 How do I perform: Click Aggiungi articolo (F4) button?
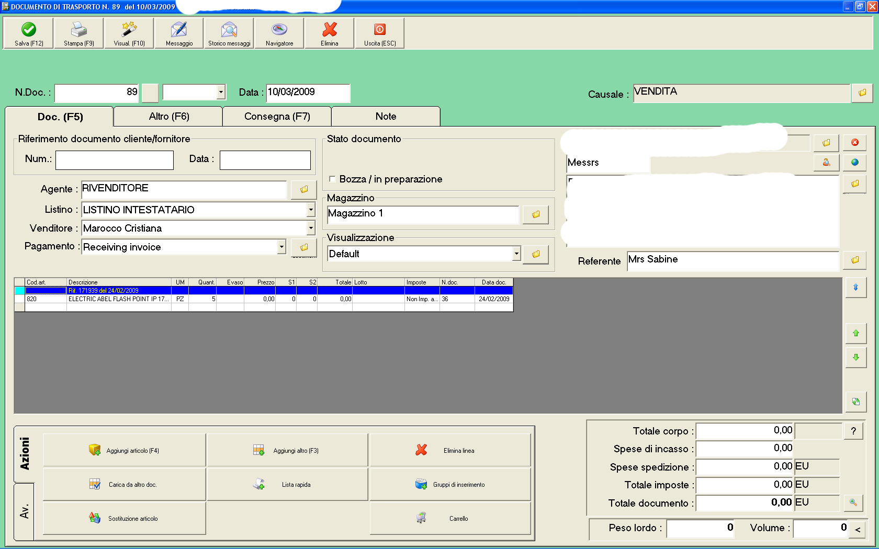pyautogui.click(x=125, y=450)
